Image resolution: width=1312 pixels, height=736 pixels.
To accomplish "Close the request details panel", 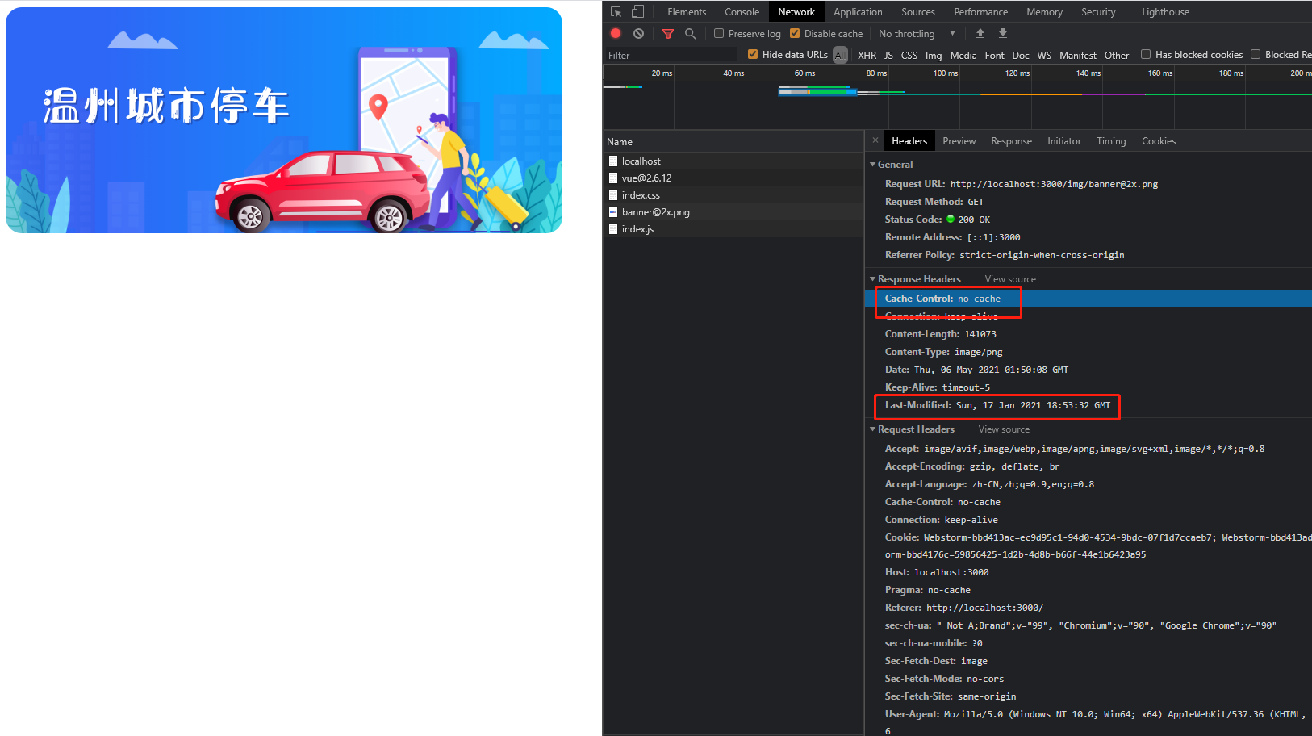I will [875, 140].
